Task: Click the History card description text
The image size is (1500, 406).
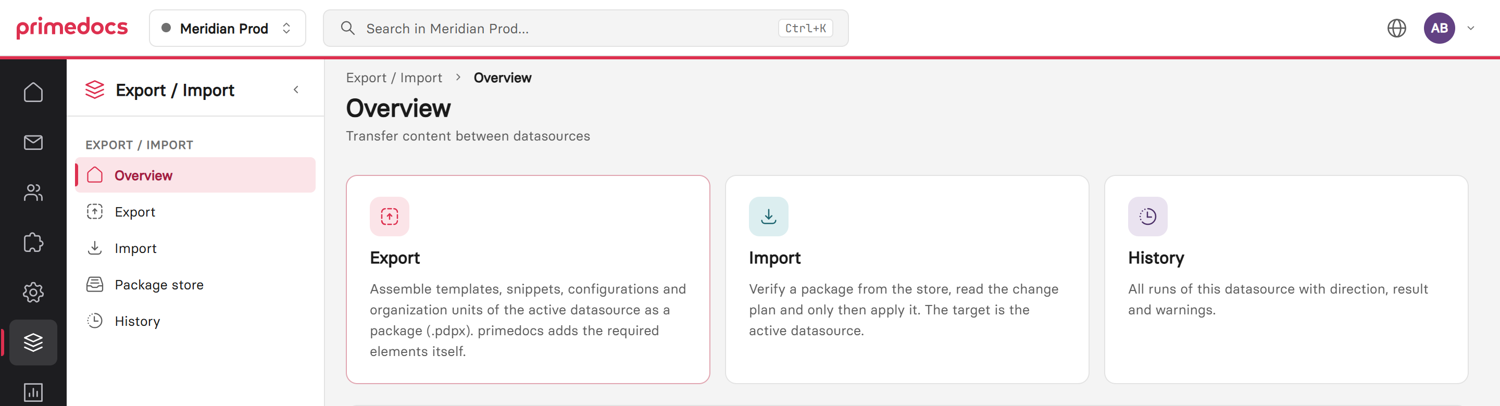Action: (x=1278, y=300)
